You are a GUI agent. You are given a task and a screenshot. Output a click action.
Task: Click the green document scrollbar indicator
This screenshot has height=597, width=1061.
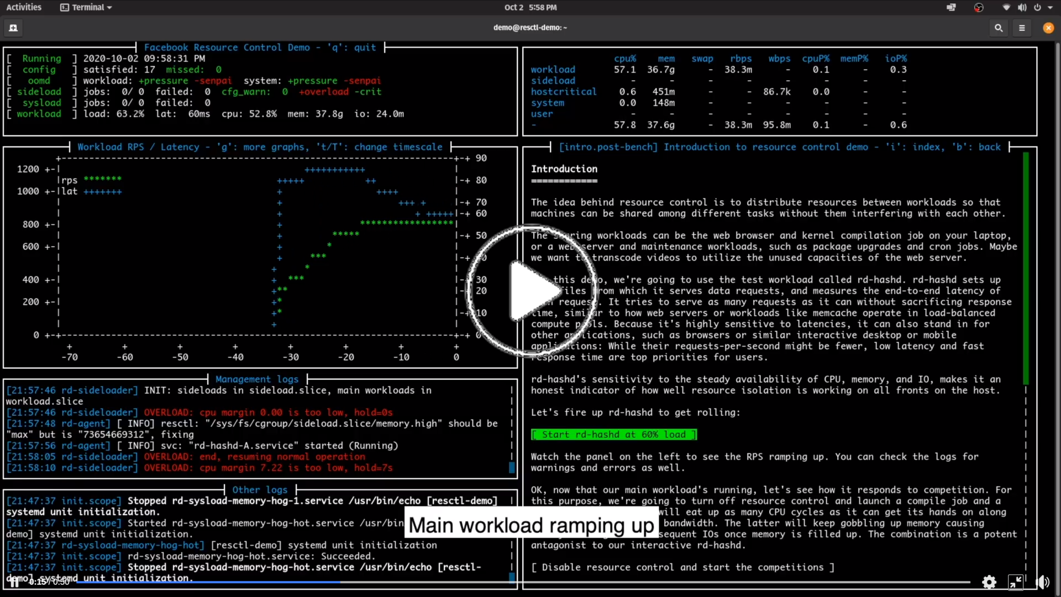pyautogui.click(x=1026, y=268)
